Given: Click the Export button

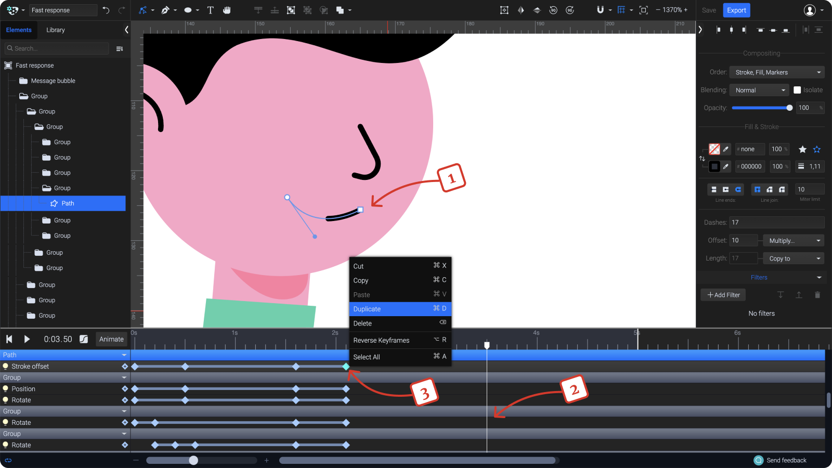Looking at the screenshot, I should (x=736, y=10).
